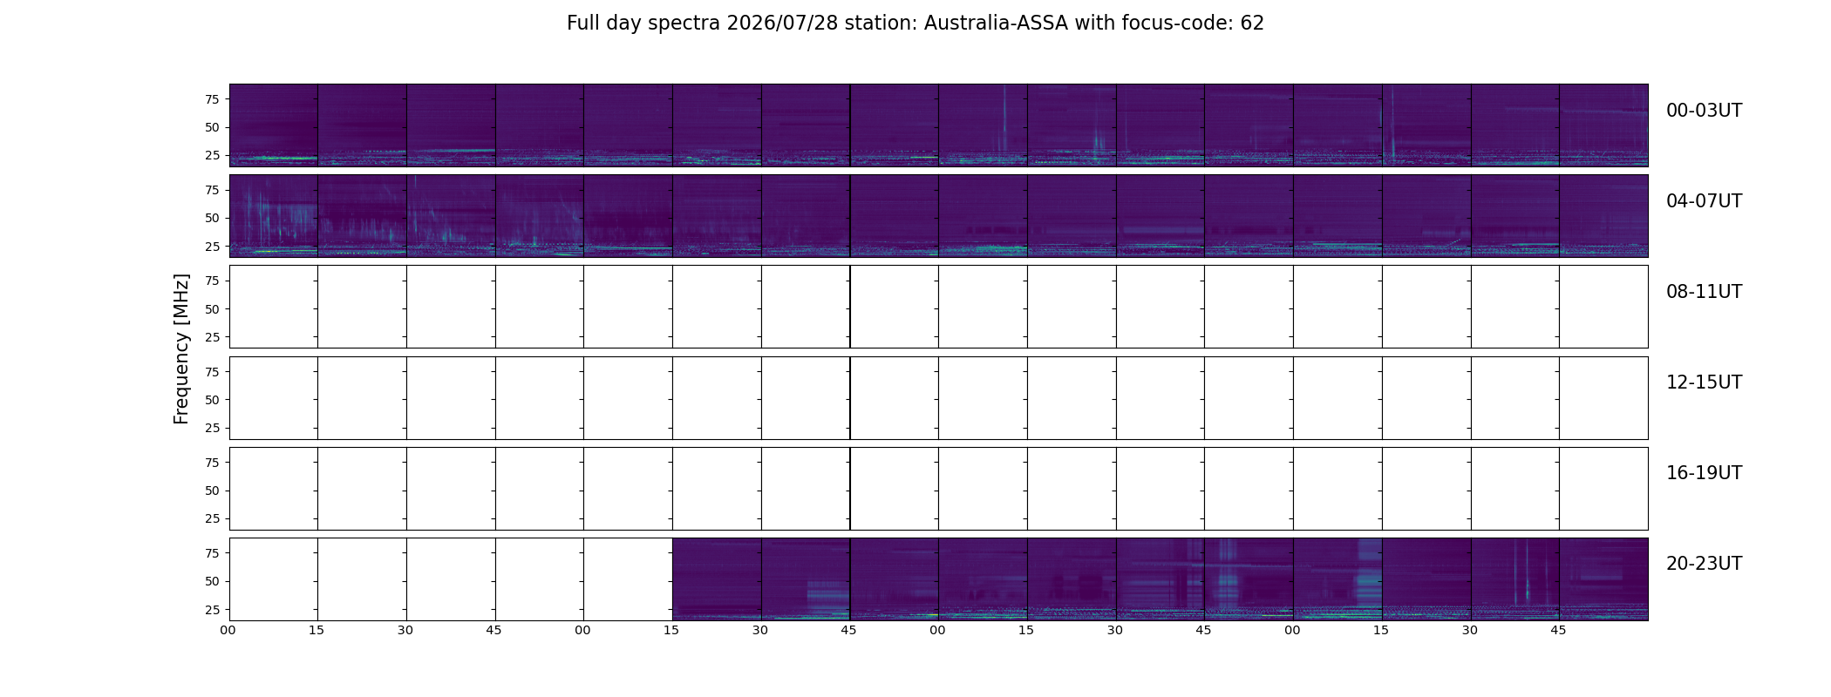This screenshot has height=697, width=1831.
Task: Click the 50 tick of the 00-03UT row
Action: (x=212, y=127)
